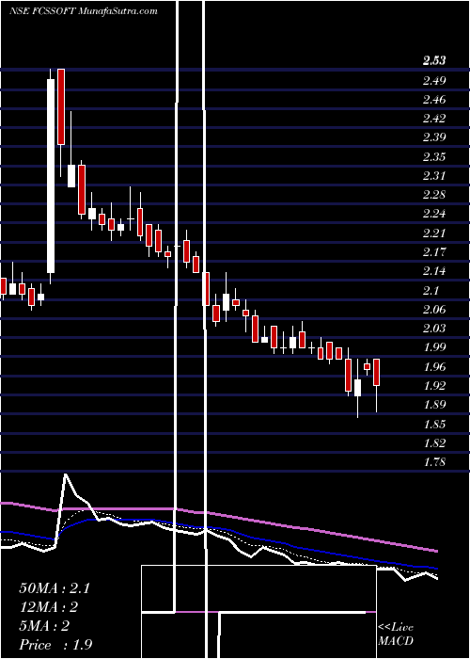
Task: Click the 1.92 price axis label
Action: coord(433,385)
